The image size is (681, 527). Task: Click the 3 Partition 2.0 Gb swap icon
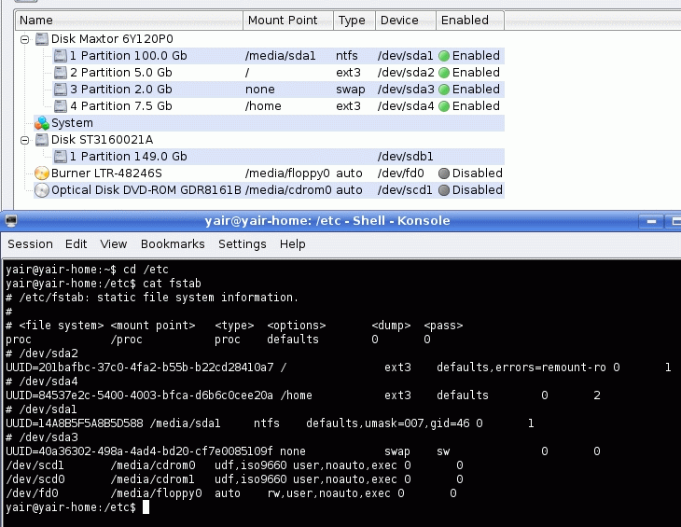61,90
